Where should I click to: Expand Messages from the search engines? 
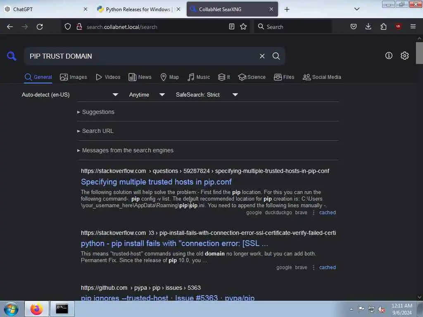125,150
